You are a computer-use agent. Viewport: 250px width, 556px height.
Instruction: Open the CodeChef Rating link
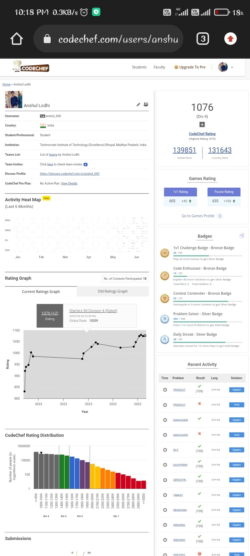tap(202, 134)
